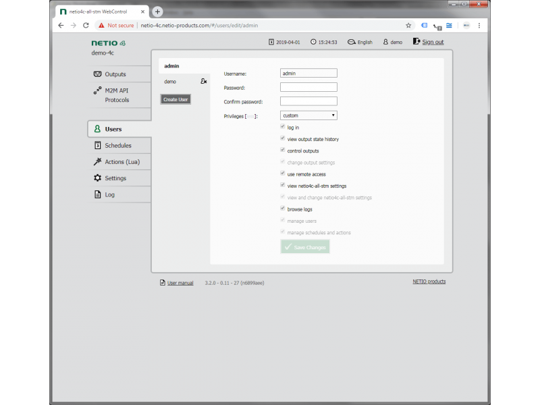540x405 pixels.
Task: Click the Settings gear icon
Action: (97, 178)
